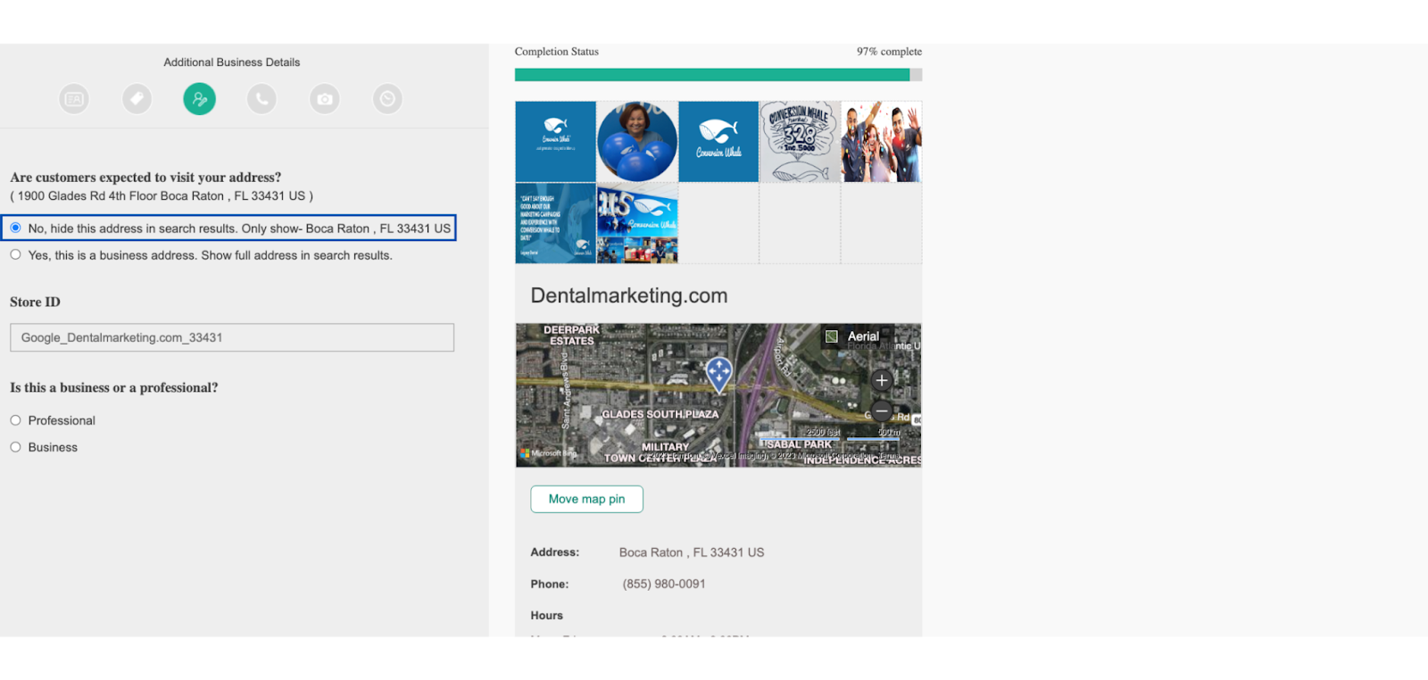The height and width of the screenshot is (680, 1428).
Task: Open the large Conversion Whale logo thumbnail
Action: [x=718, y=142]
